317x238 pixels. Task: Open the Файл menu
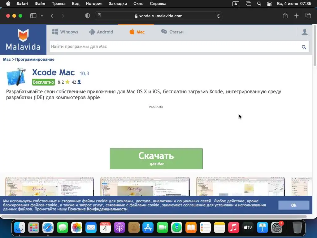40,4
